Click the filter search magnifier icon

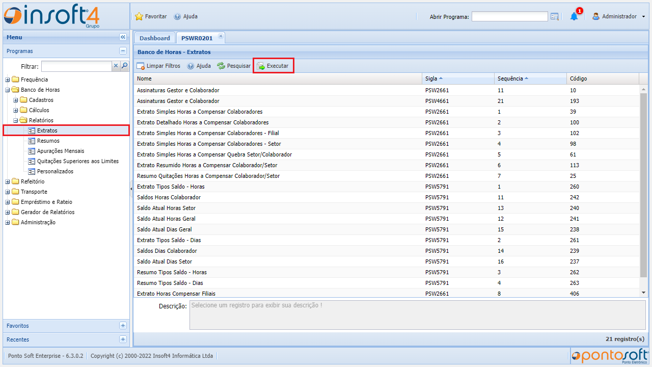click(x=124, y=66)
